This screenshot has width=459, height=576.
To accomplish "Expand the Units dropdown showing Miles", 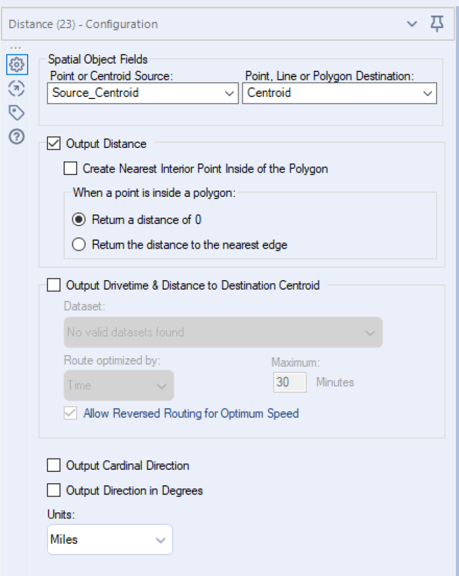I will [x=110, y=540].
